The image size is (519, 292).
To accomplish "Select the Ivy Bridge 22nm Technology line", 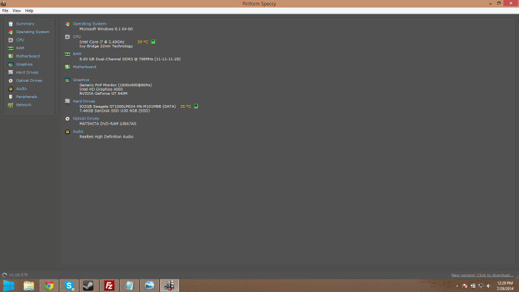I will [x=106, y=46].
